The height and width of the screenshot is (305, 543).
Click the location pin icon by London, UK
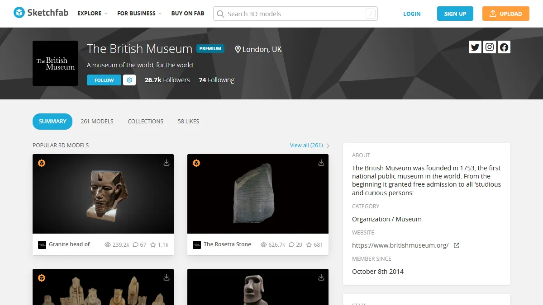238,49
